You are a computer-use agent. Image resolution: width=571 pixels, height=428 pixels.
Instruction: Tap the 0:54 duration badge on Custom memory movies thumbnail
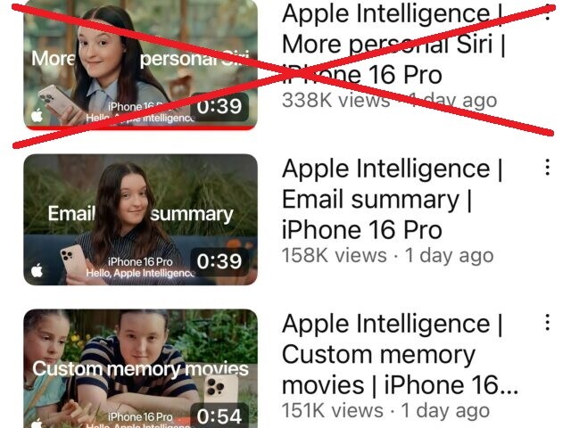click(219, 416)
